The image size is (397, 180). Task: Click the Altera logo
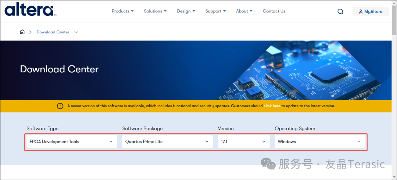click(x=31, y=9)
